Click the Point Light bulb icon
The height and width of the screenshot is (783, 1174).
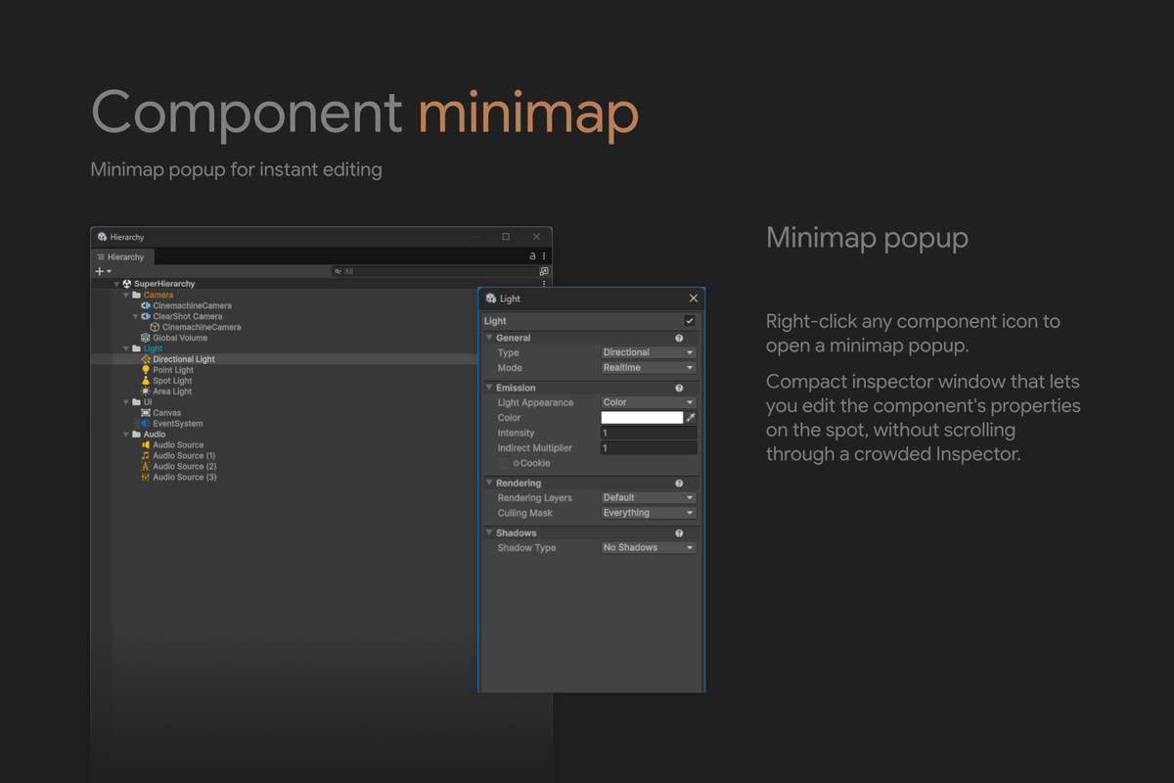[x=146, y=370]
